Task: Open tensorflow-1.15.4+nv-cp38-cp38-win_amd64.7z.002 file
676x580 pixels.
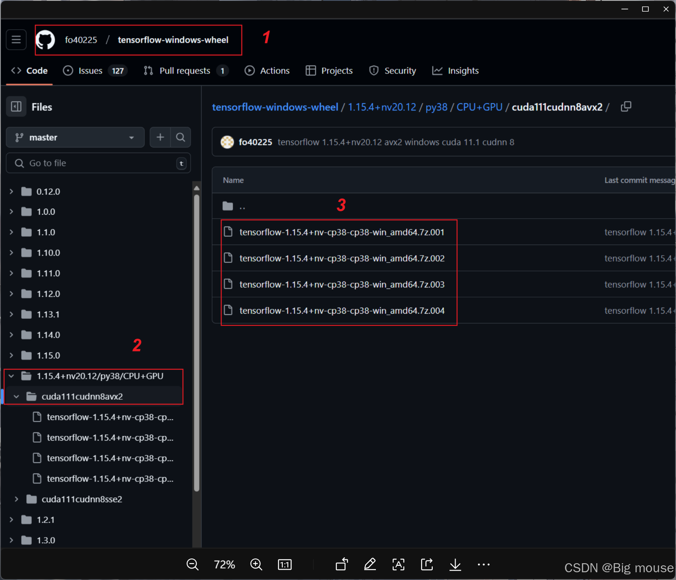Action: point(342,258)
